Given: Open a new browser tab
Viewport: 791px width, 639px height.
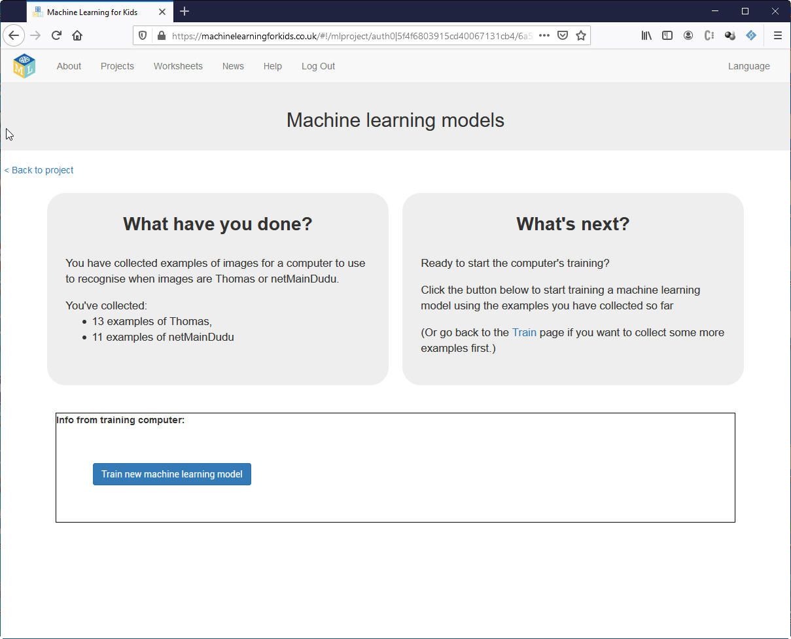Looking at the screenshot, I should (185, 11).
